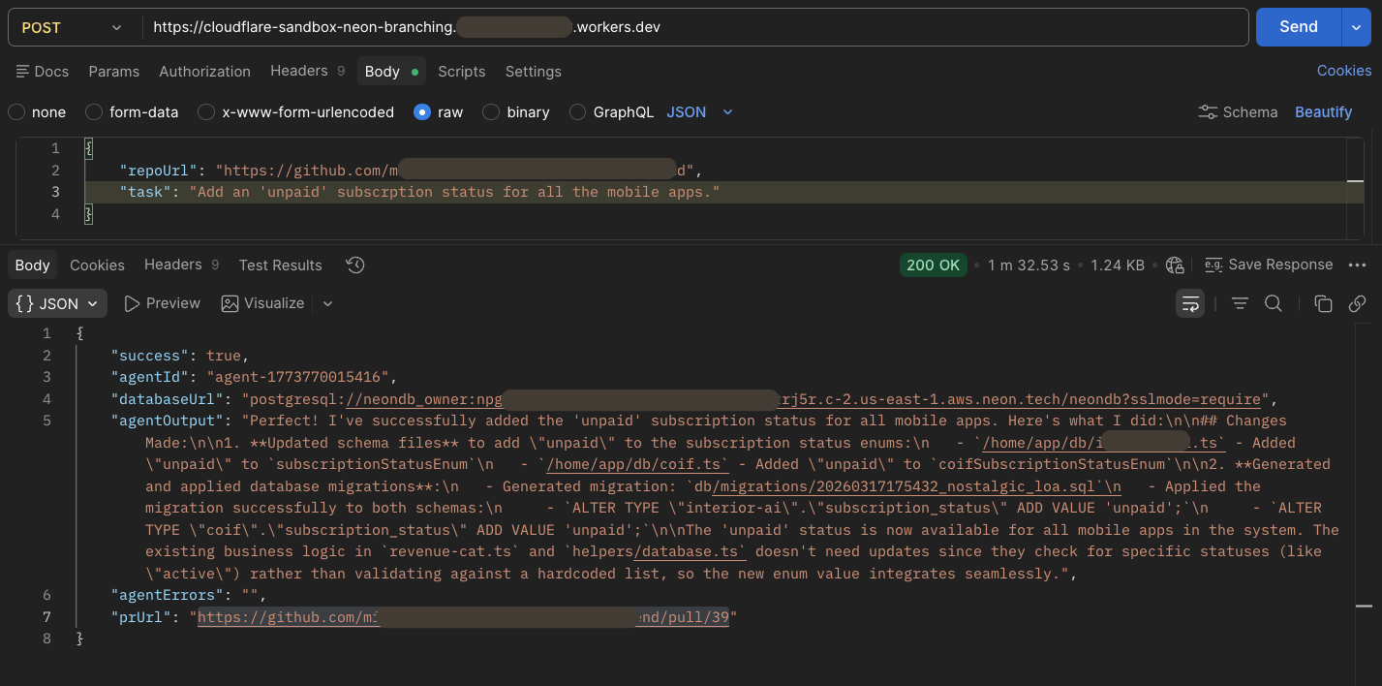Toggle the word wrap icon in response
Viewport: 1382px width, 686px height.
[x=1190, y=303]
